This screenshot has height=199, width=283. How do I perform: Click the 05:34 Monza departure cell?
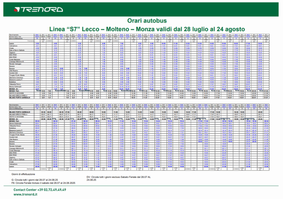click(37, 121)
